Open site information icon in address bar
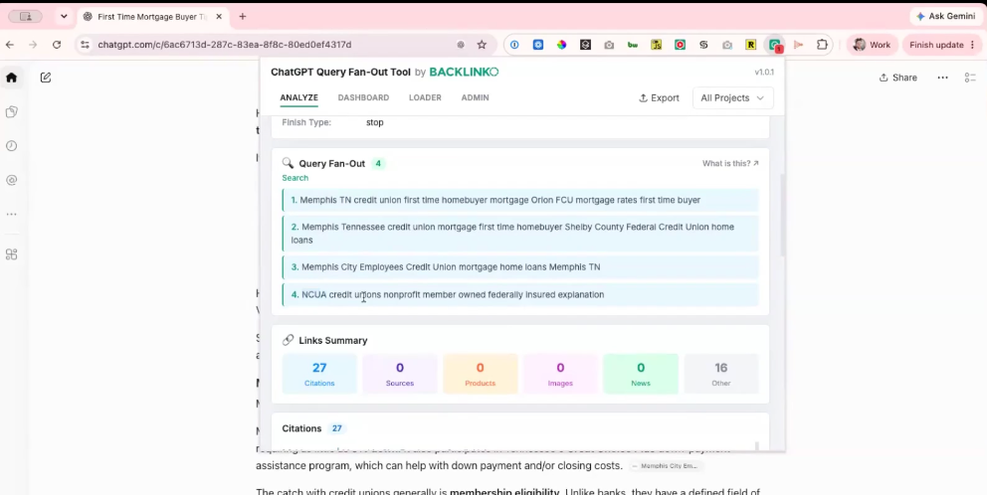Image resolution: width=987 pixels, height=495 pixels. pos(85,45)
